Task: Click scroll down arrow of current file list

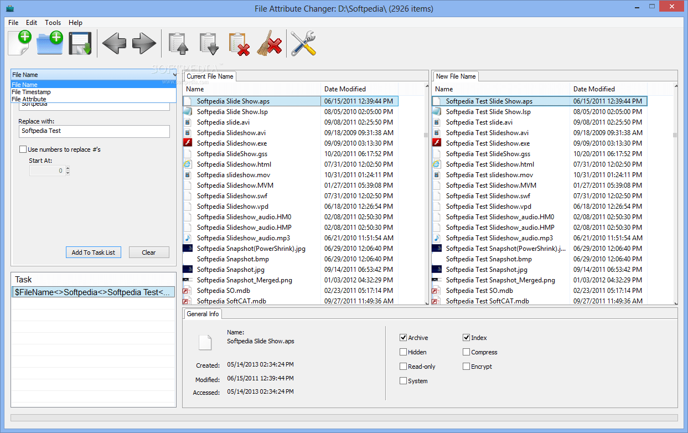Action: (x=426, y=302)
